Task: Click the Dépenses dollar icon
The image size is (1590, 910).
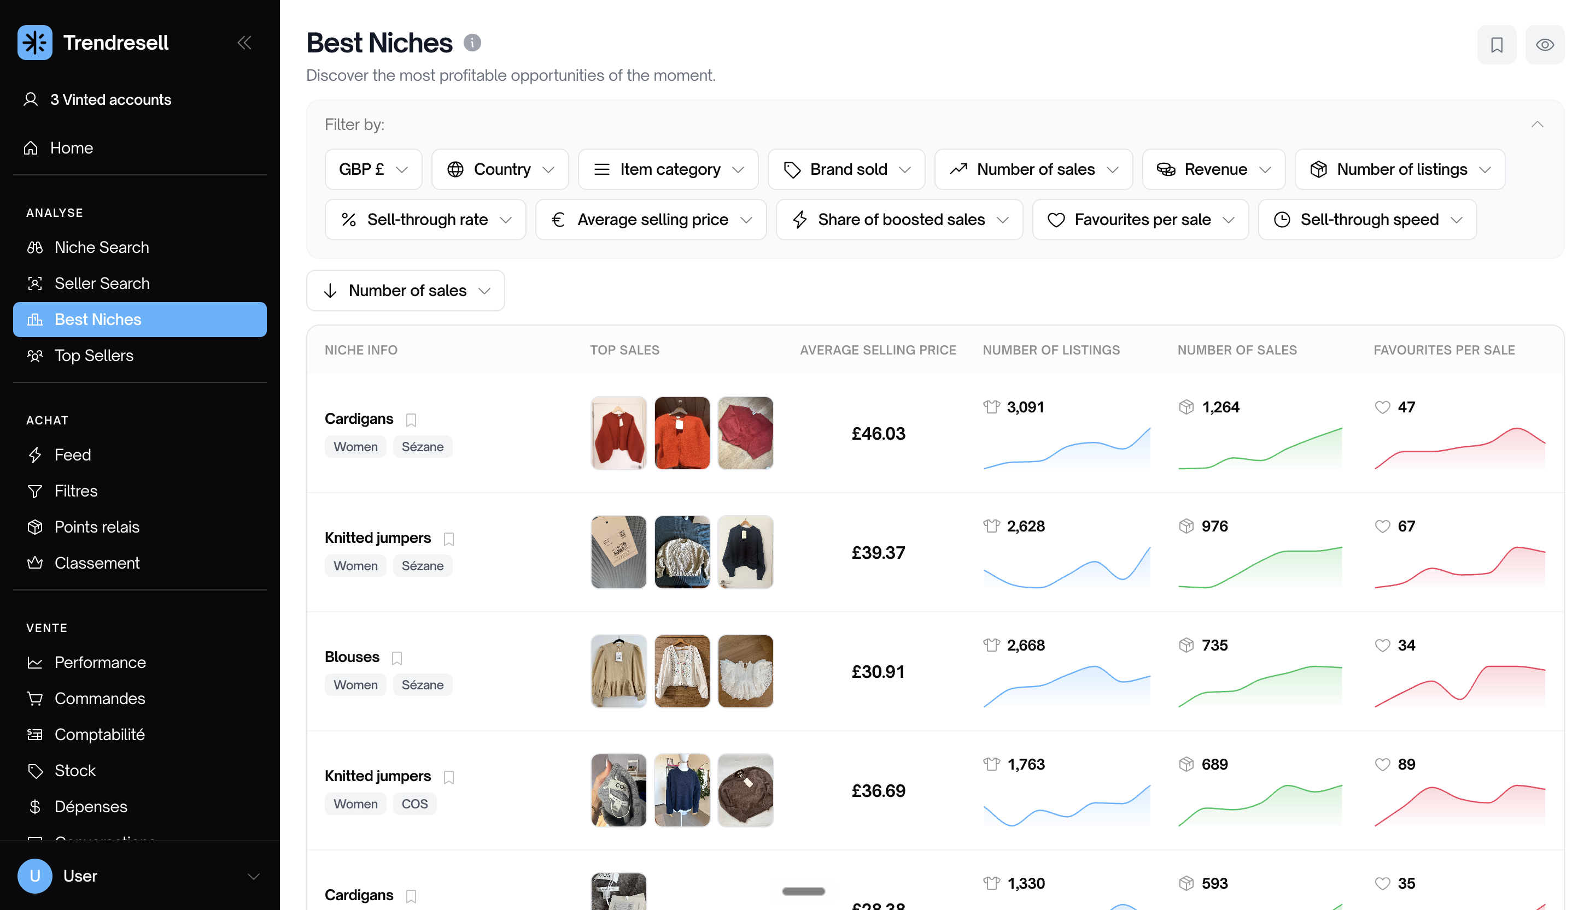Action: 35,807
